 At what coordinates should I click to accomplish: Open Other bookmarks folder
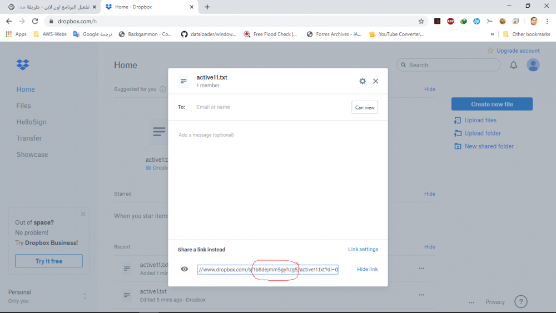coord(527,34)
